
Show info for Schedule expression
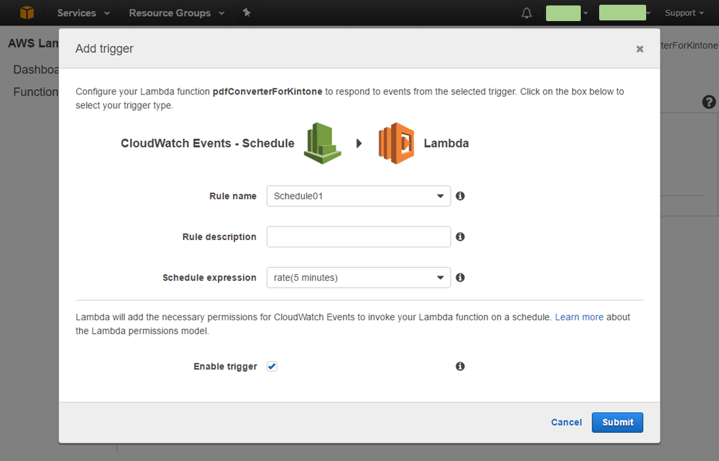coord(460,277)
